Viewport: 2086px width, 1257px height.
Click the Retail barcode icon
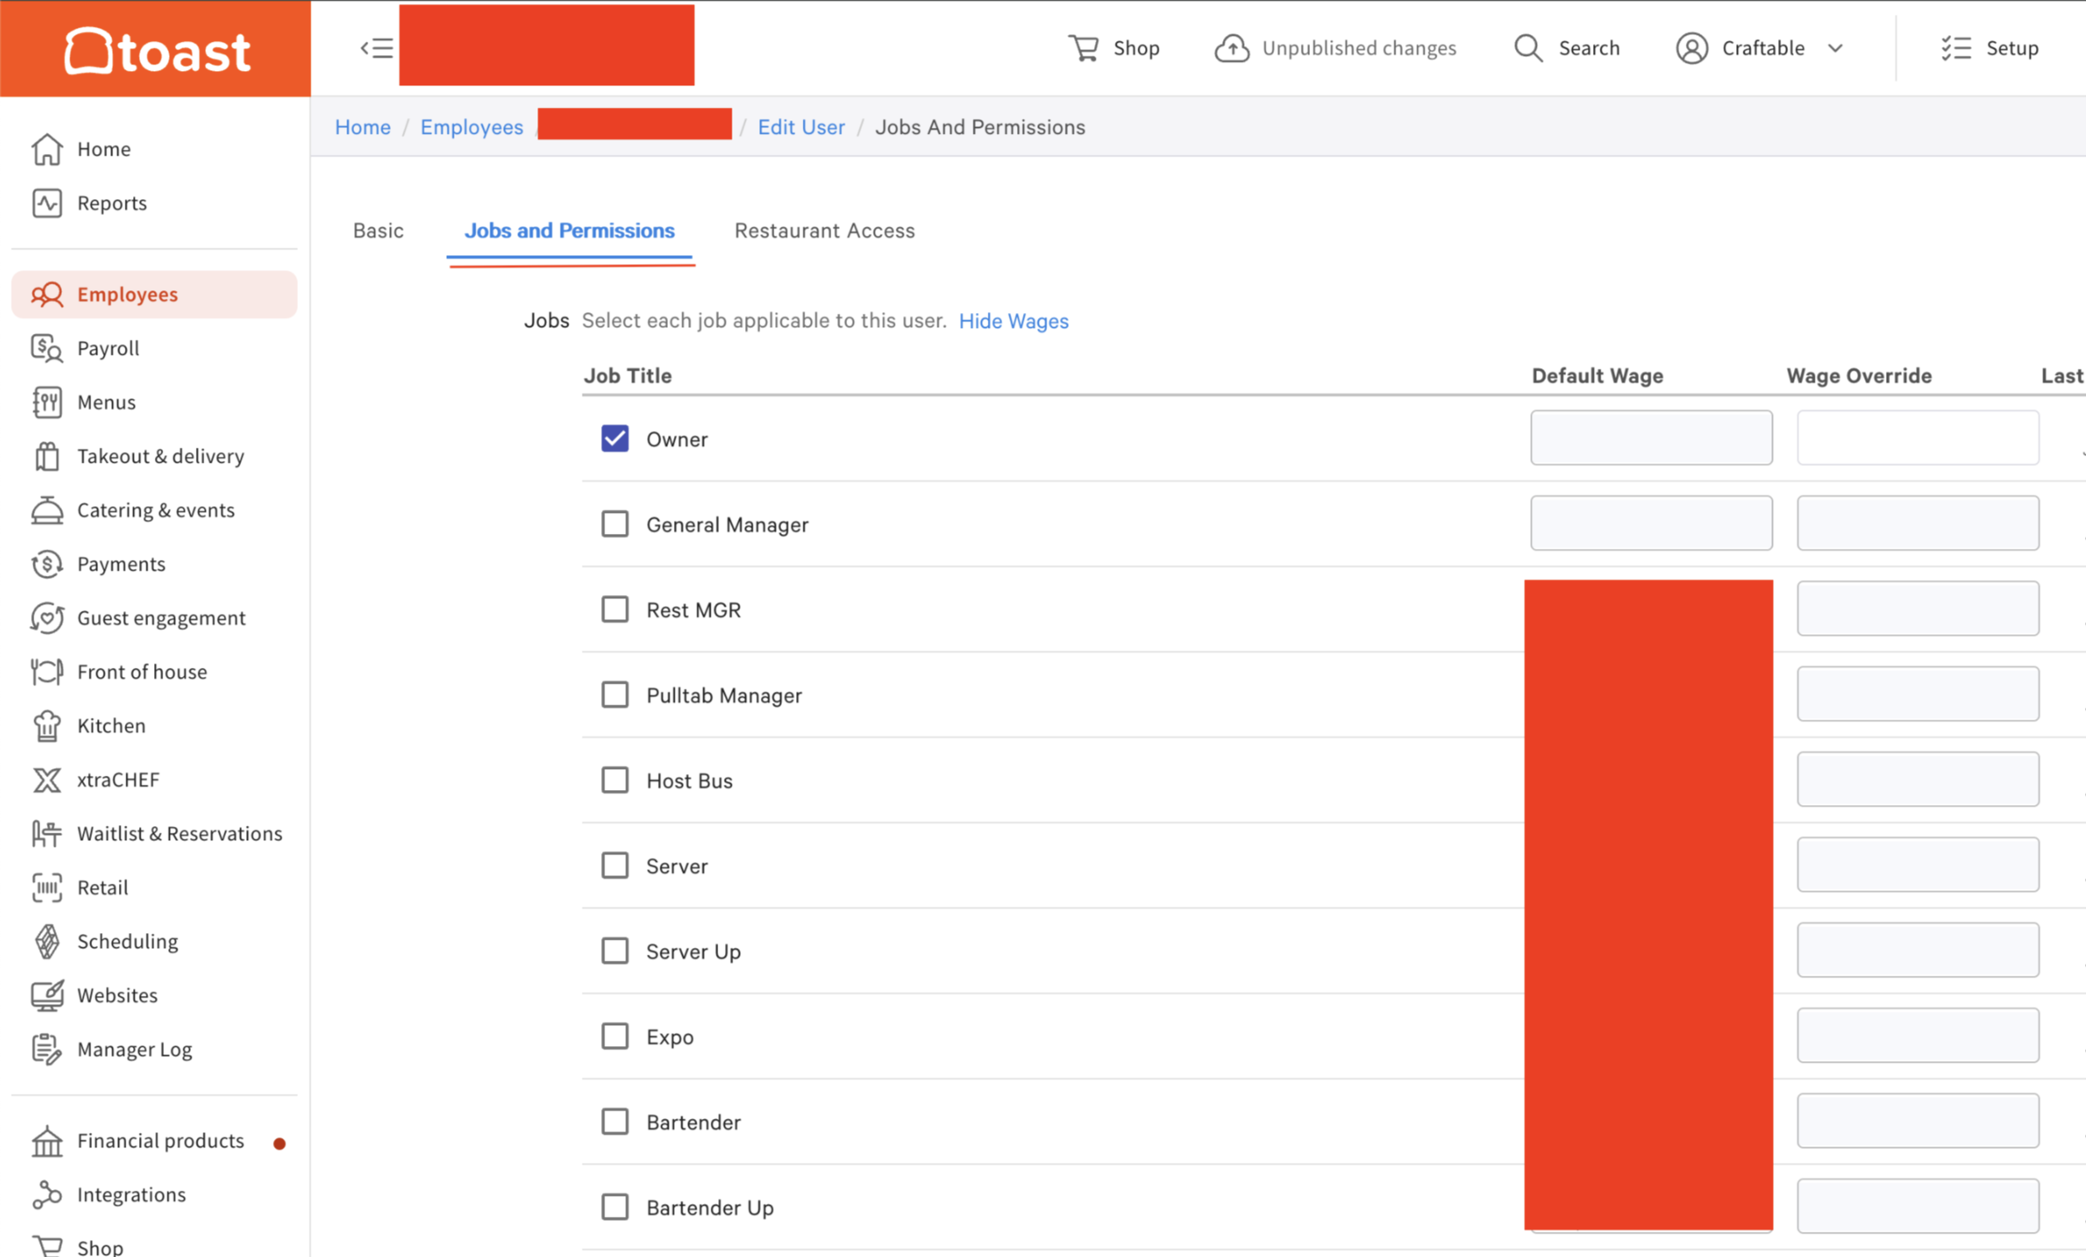pos(48,888)
